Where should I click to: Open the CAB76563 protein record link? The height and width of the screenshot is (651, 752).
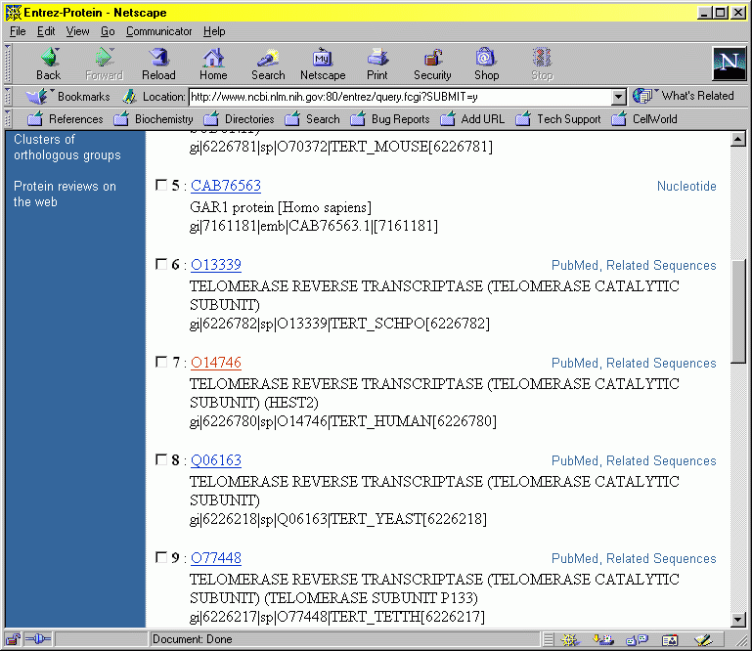(226, 186)
